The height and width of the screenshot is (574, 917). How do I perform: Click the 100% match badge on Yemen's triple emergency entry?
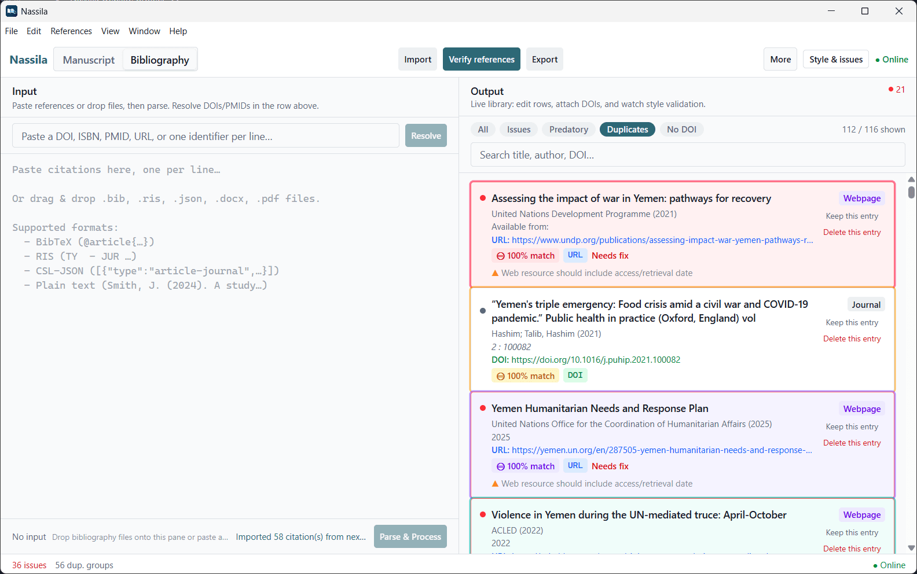click(526, 376)
